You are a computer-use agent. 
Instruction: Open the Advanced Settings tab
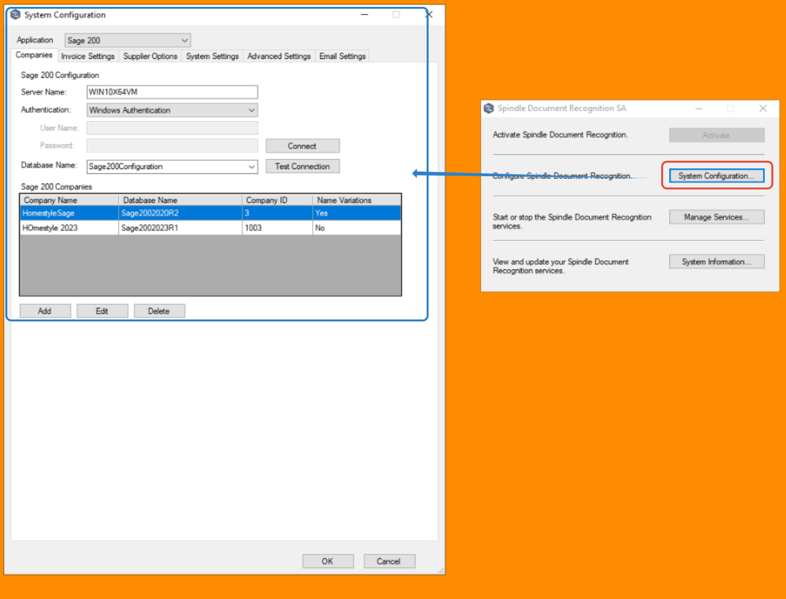click(x=279, y=56)
